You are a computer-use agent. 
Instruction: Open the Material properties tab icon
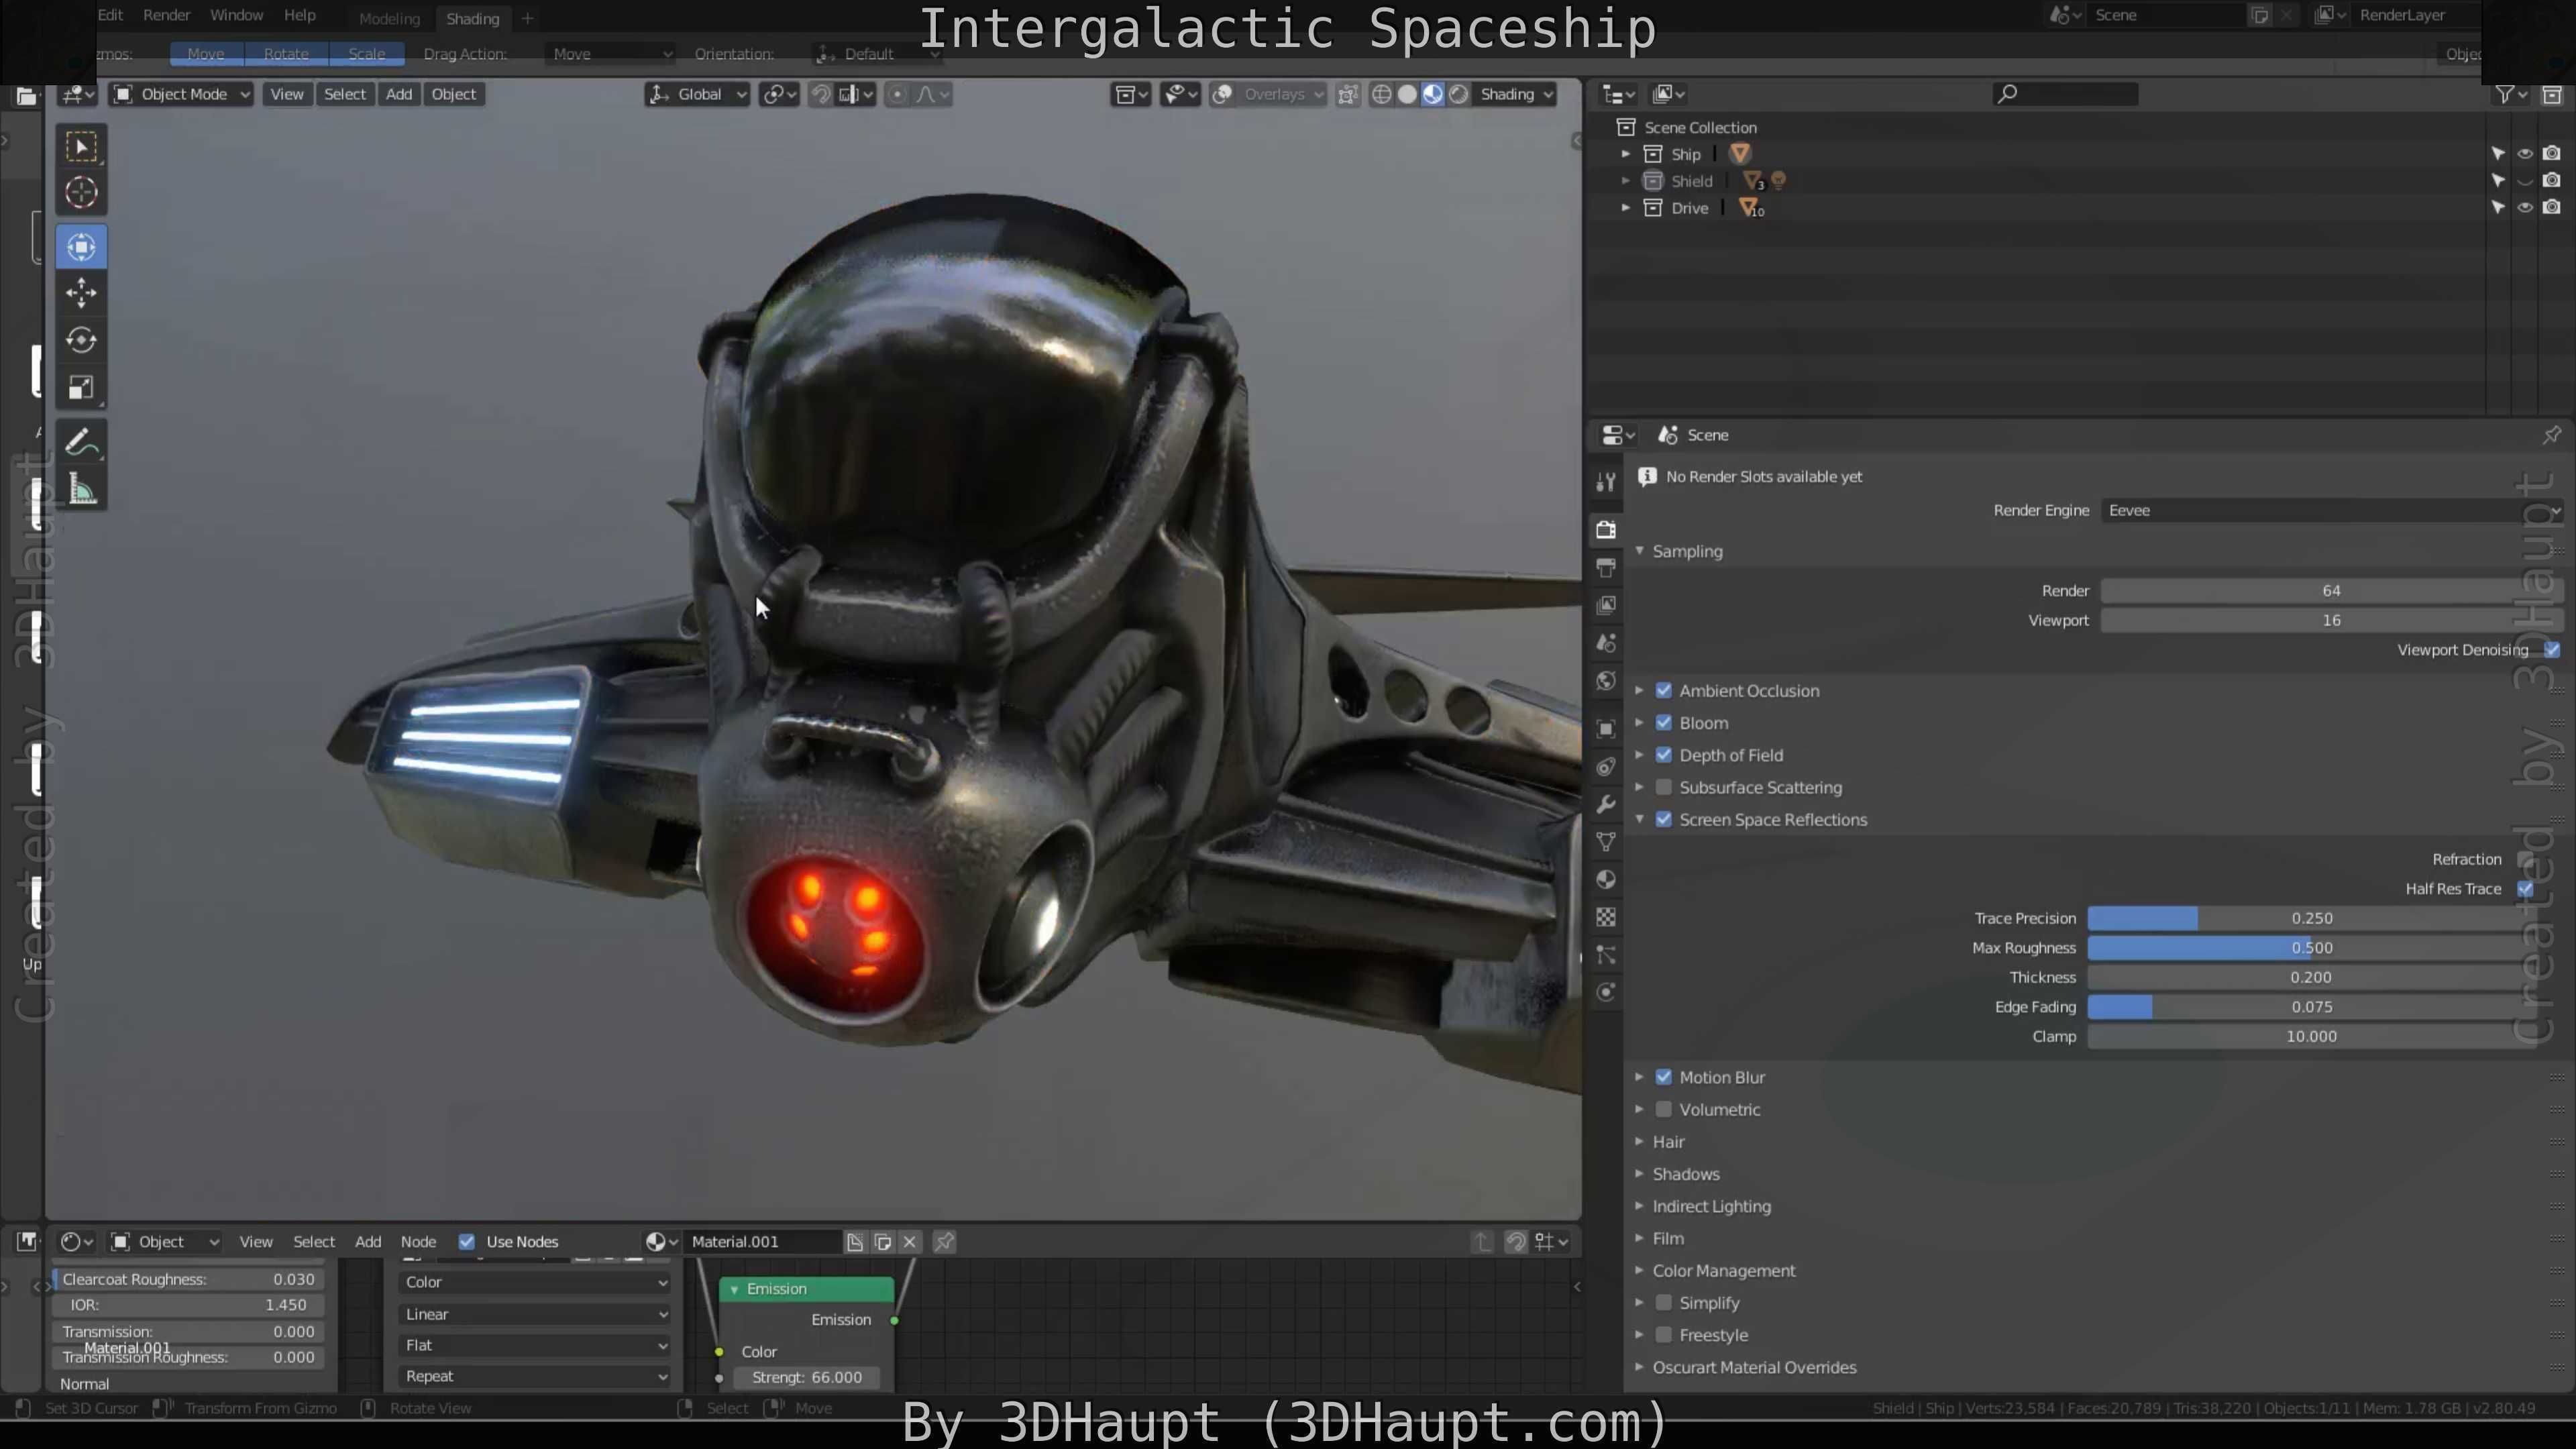1606,880
